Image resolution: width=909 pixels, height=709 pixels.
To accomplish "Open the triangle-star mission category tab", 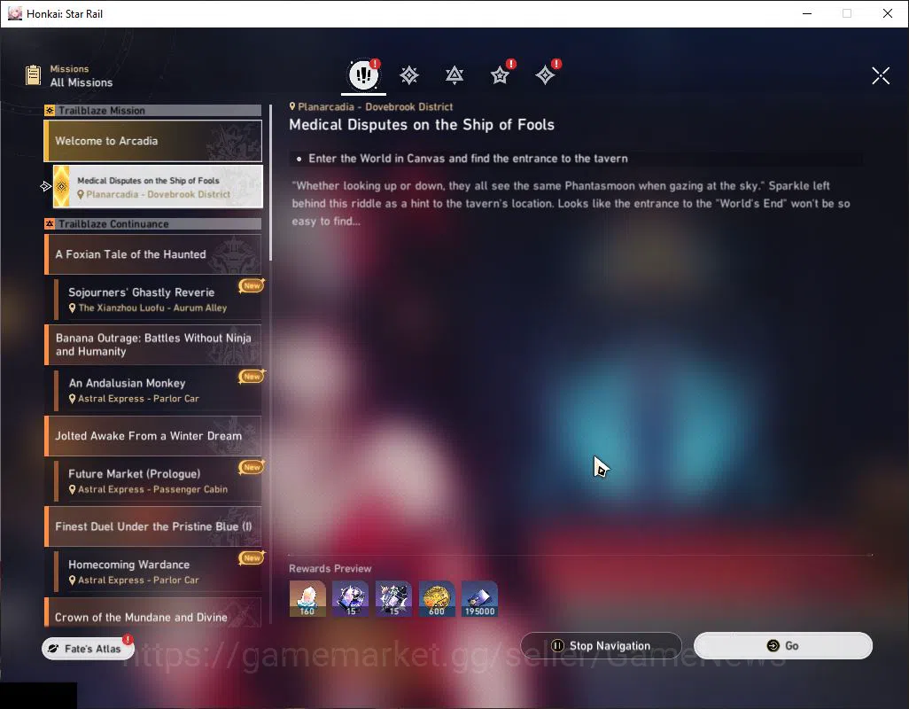I will (454, 75).
